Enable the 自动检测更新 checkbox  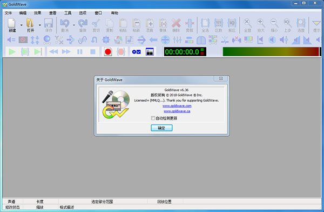pyautogui.click(x=153, y=118)
